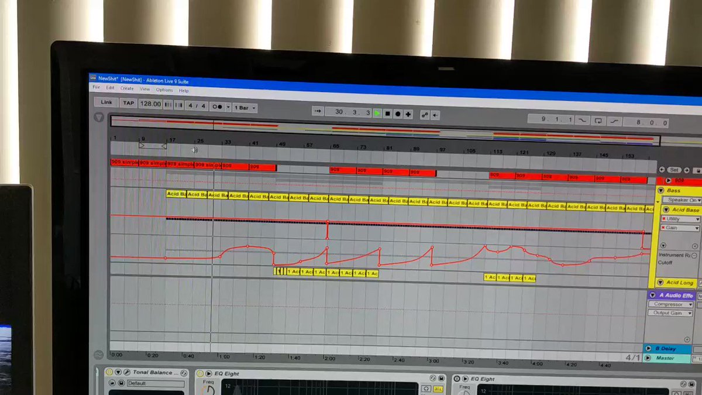This screenshot has width=702, height=395.
Task: Open the Options menu
Action: tap(164, 90)
